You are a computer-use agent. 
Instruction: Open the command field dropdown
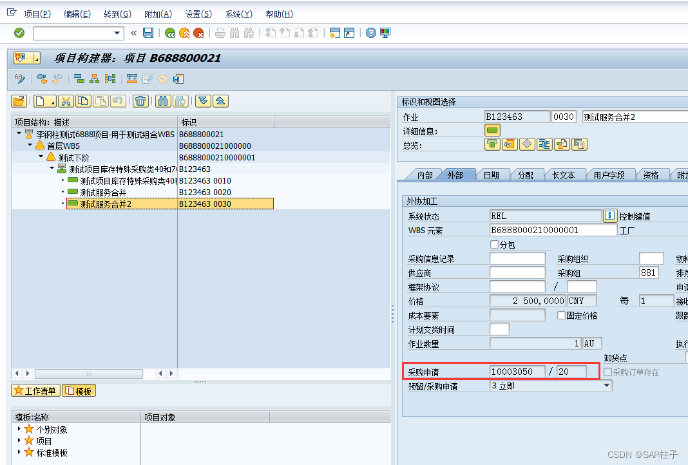pos(117,33)
